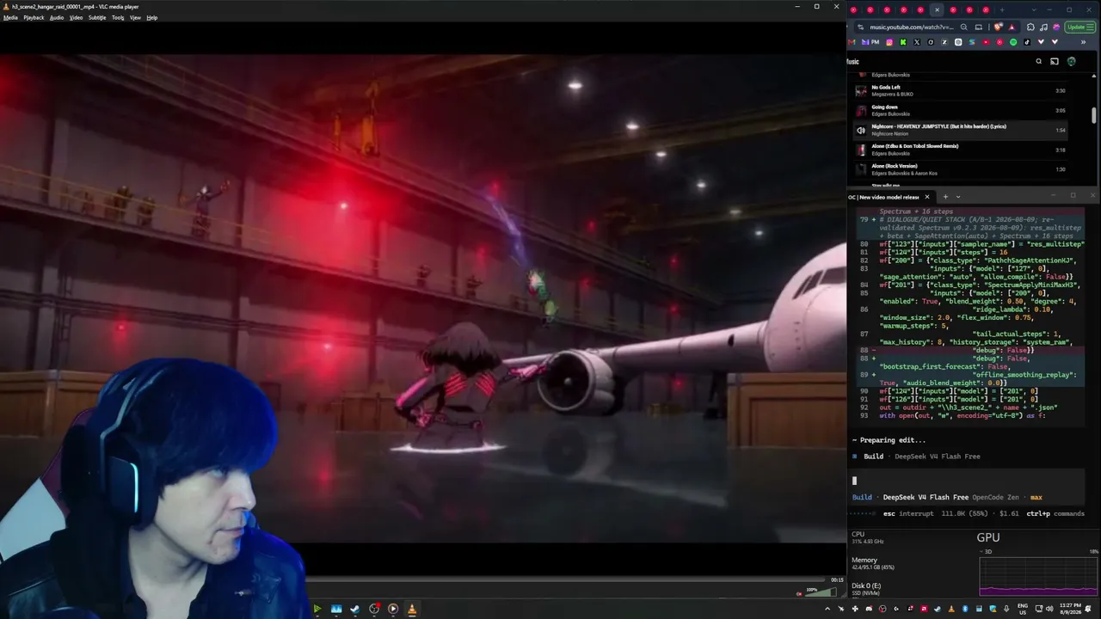Close the OC New video model release terminal tab
Image resolution: width=1101 pixels, height=619 pixels.
(x=926, y=197)
